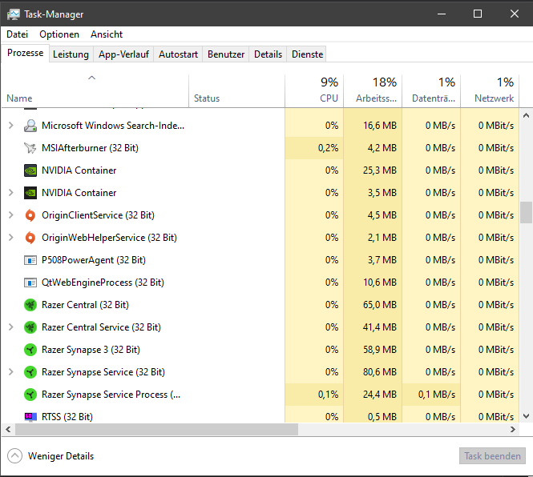Select the QtWebEngineProcess (32 Bit) name
This screenshot has width=533, height=477.
click(103, 283)
